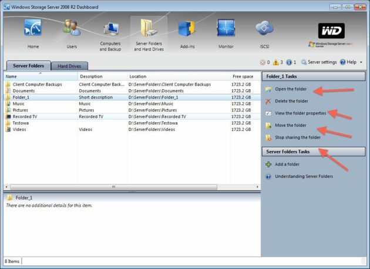Screen dimensions: 370x269
Task: Click View the folder properties link
Action: point(300,113)
